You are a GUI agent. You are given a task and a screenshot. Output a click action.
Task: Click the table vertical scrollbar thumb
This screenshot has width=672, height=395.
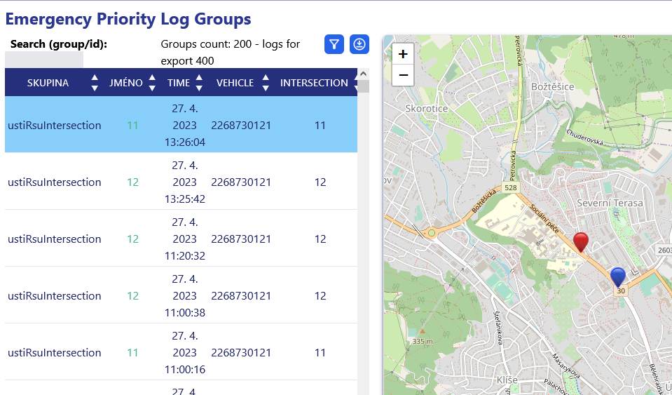364,86
